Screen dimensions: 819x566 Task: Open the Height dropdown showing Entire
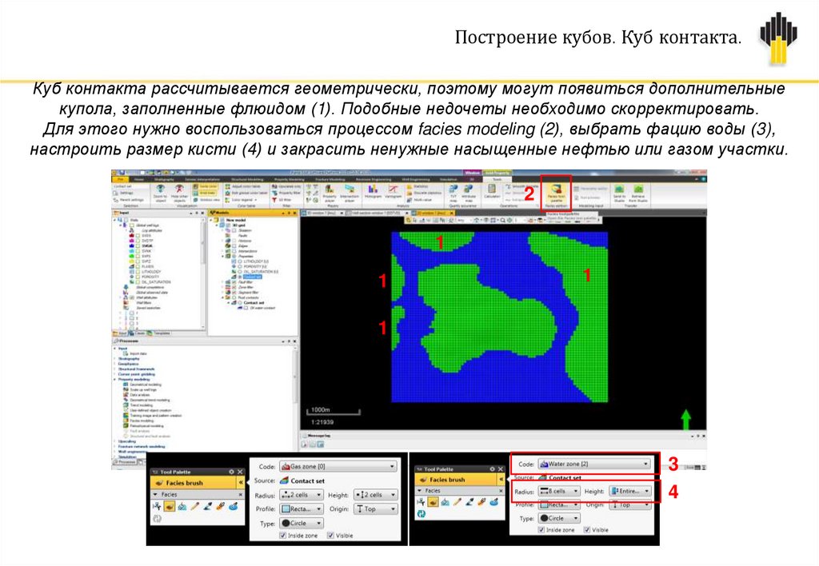point(632,492)
